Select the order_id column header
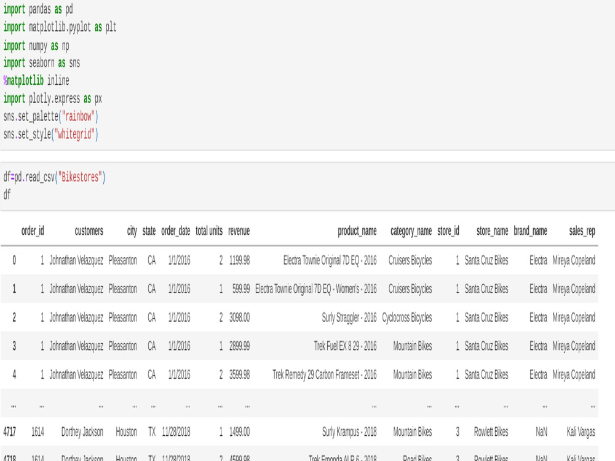The image size is (615, 461). click(x=33, y=231)
